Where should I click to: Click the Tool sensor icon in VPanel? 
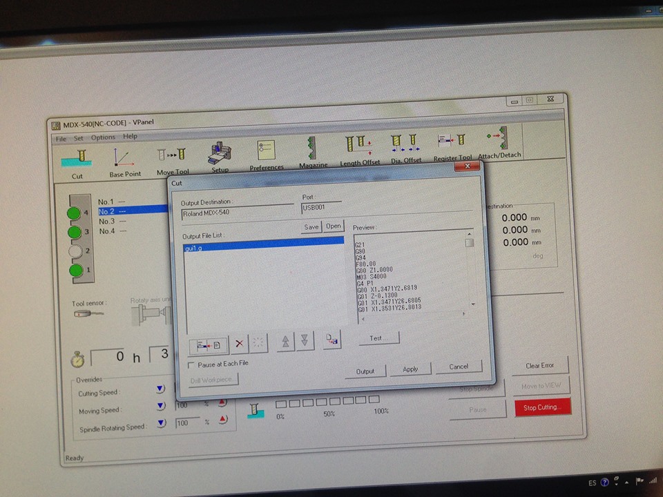click(88, 313)
